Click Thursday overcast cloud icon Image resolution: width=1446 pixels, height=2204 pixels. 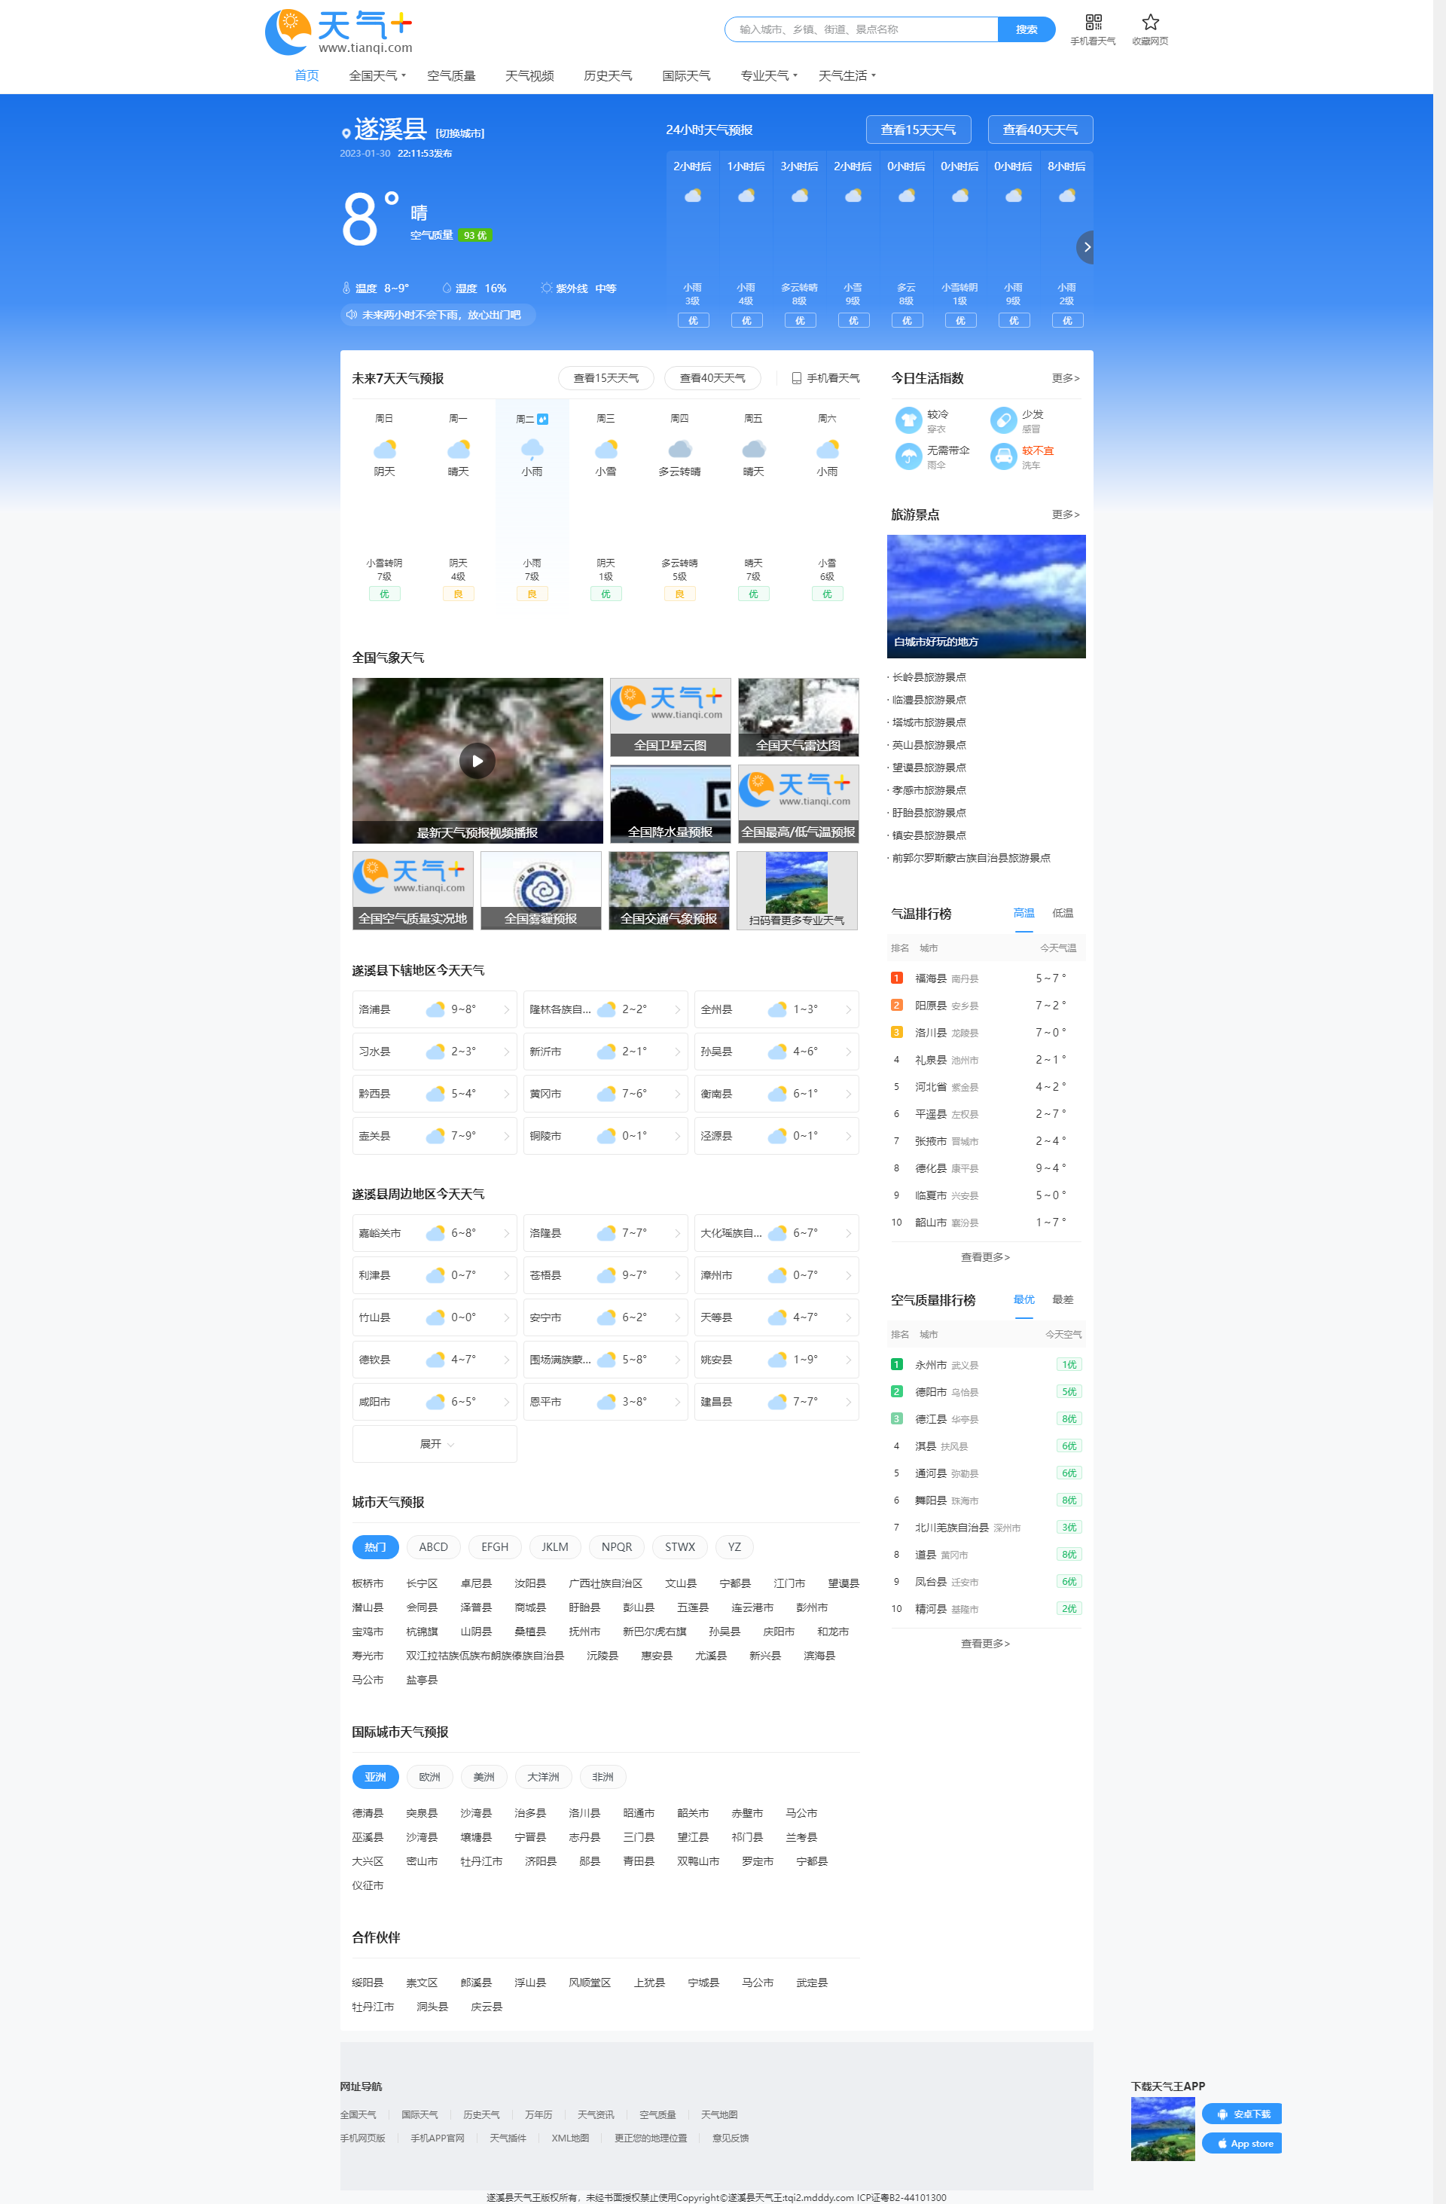(x=679, y=449)
